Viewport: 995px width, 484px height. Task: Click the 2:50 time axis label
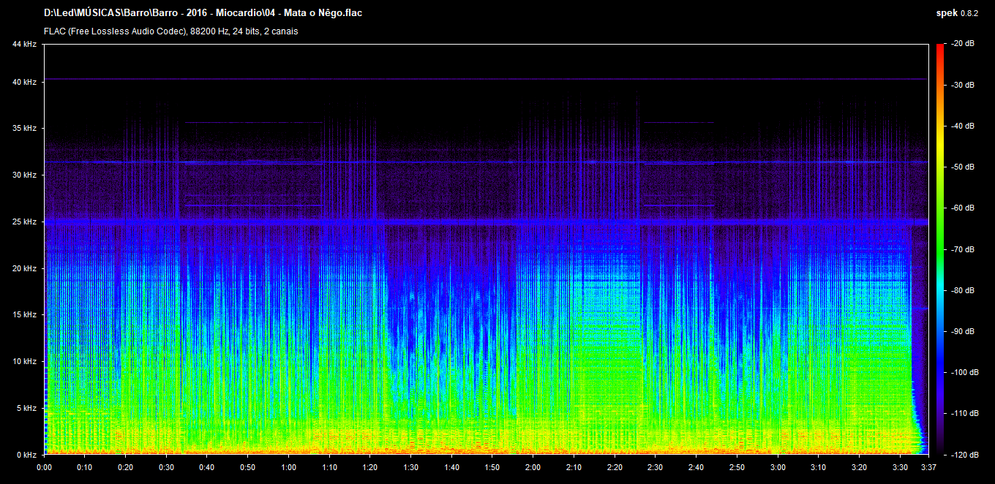[x=737, y=467]
